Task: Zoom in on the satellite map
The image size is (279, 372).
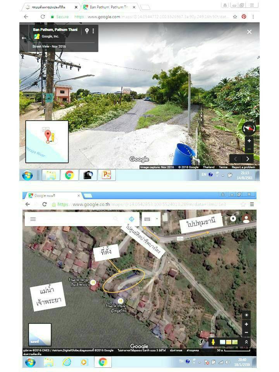Action: pos(246,324)
